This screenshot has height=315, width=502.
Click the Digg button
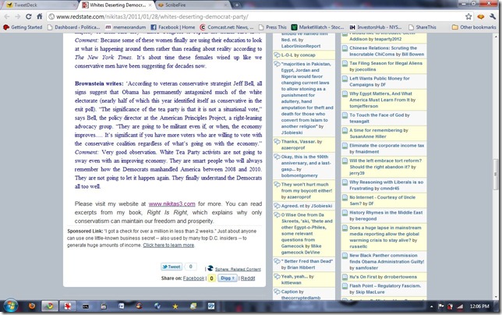tap(228, 278)
